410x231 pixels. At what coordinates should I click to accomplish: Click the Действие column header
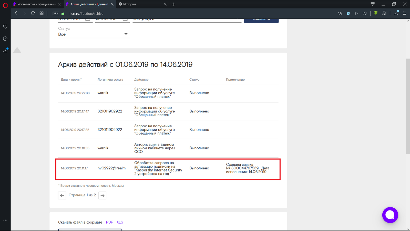coord(141,80)
